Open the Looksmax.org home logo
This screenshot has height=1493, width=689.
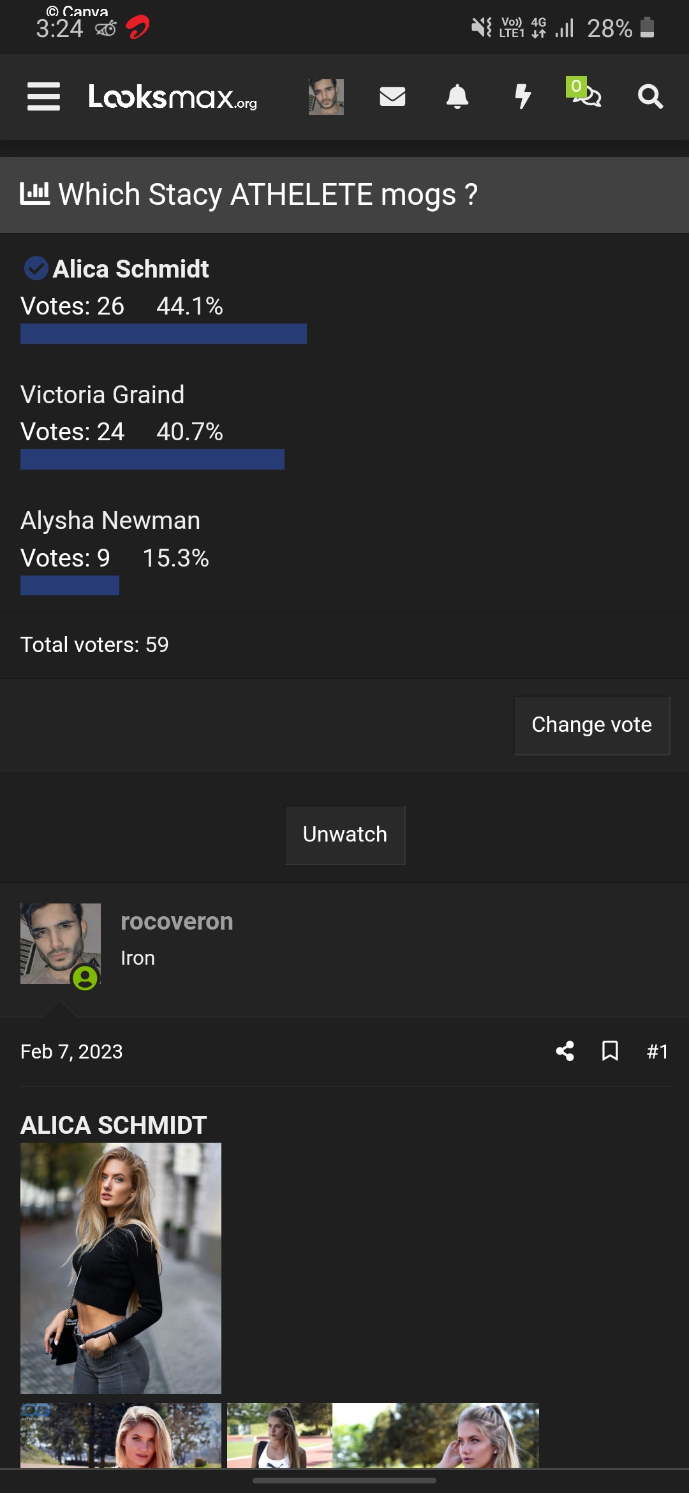[173, 97]
